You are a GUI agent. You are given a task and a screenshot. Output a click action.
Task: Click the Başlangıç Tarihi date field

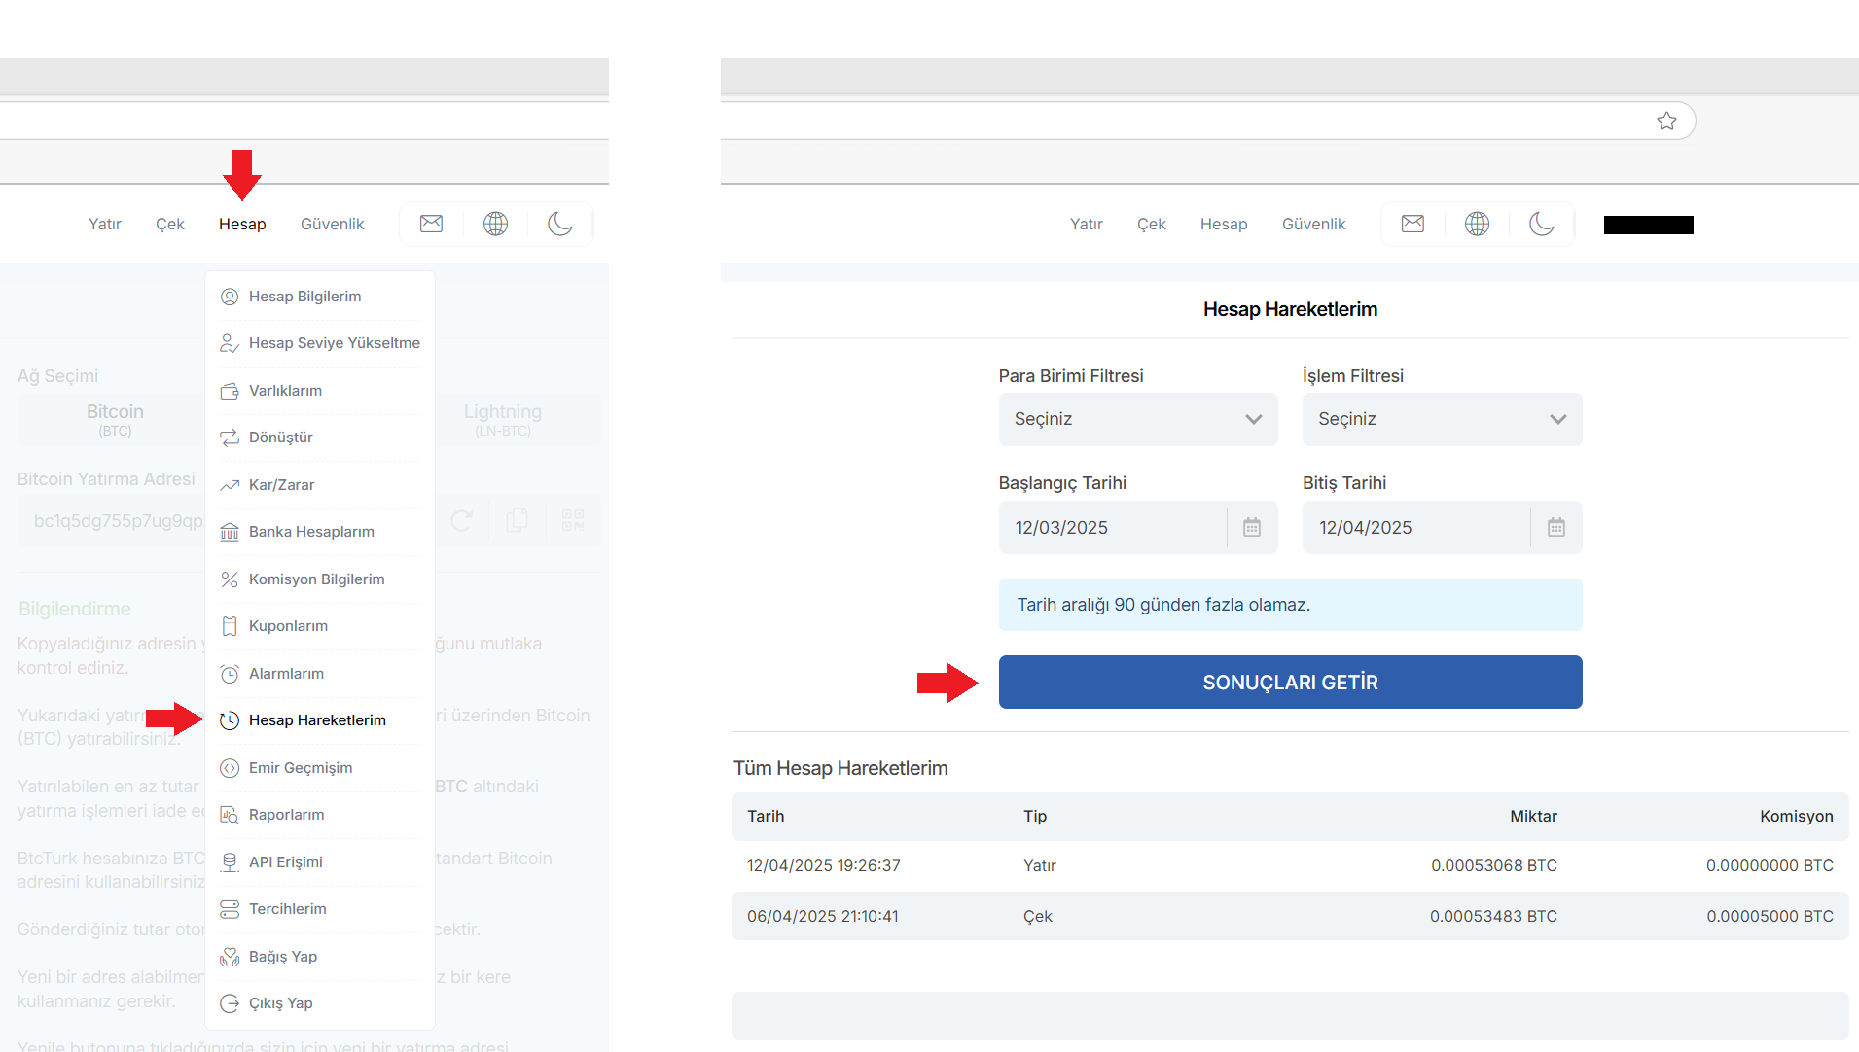coord(1112,527)
